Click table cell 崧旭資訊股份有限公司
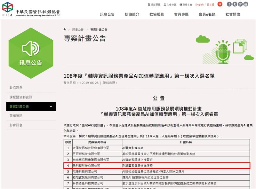Image resolution: width=256 pixels, height=189 pixels. [x=97, y=177]
